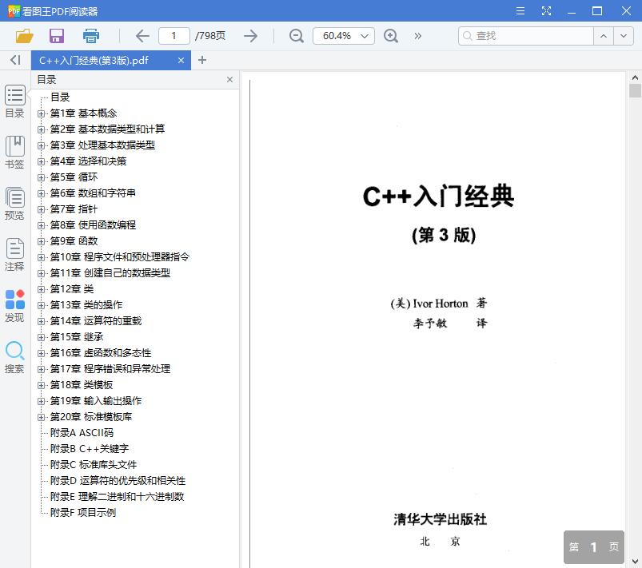Expand 第7章 指针 node
This screenshot has width=642, height=568.
[41, 209]
